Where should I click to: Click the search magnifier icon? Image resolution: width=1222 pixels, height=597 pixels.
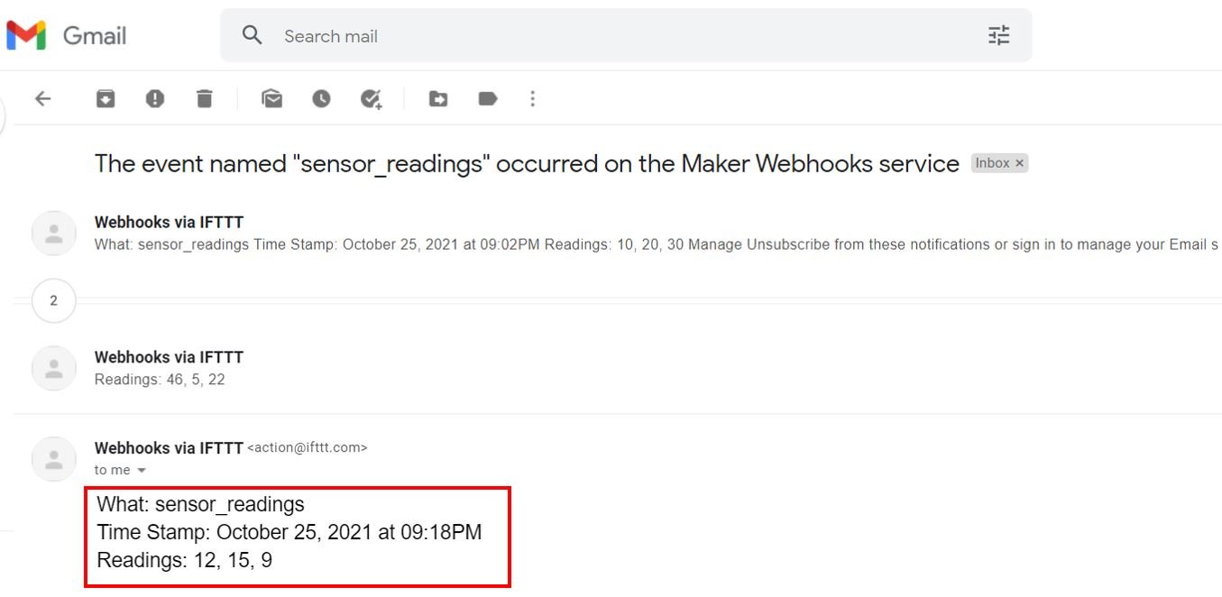[x=253, y=35]
